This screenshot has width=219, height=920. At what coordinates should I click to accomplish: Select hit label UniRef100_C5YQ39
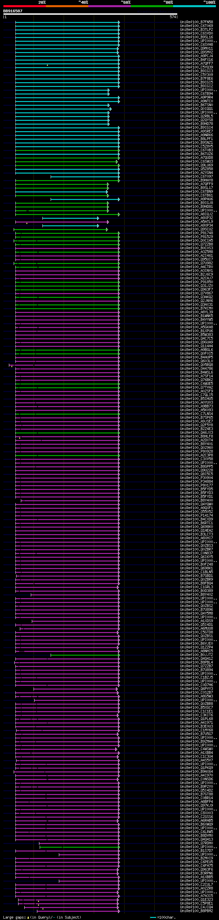196,67
